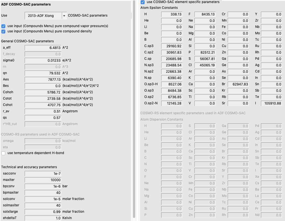The width and height of the screenshot is (285, 221).
Task: Click the bpmaxiter value field
Action: (x=43, y=193)
